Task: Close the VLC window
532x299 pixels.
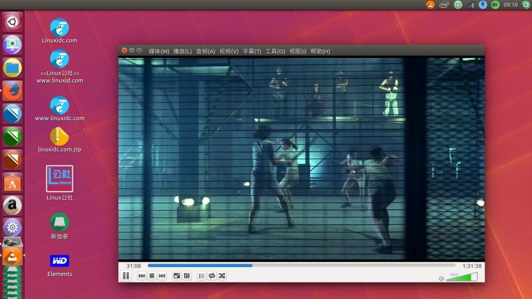Action: click(124, 51)
